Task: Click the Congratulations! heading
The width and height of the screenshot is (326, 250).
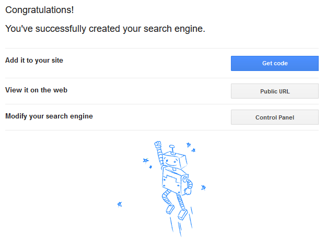Action: [x=40, y=10]
